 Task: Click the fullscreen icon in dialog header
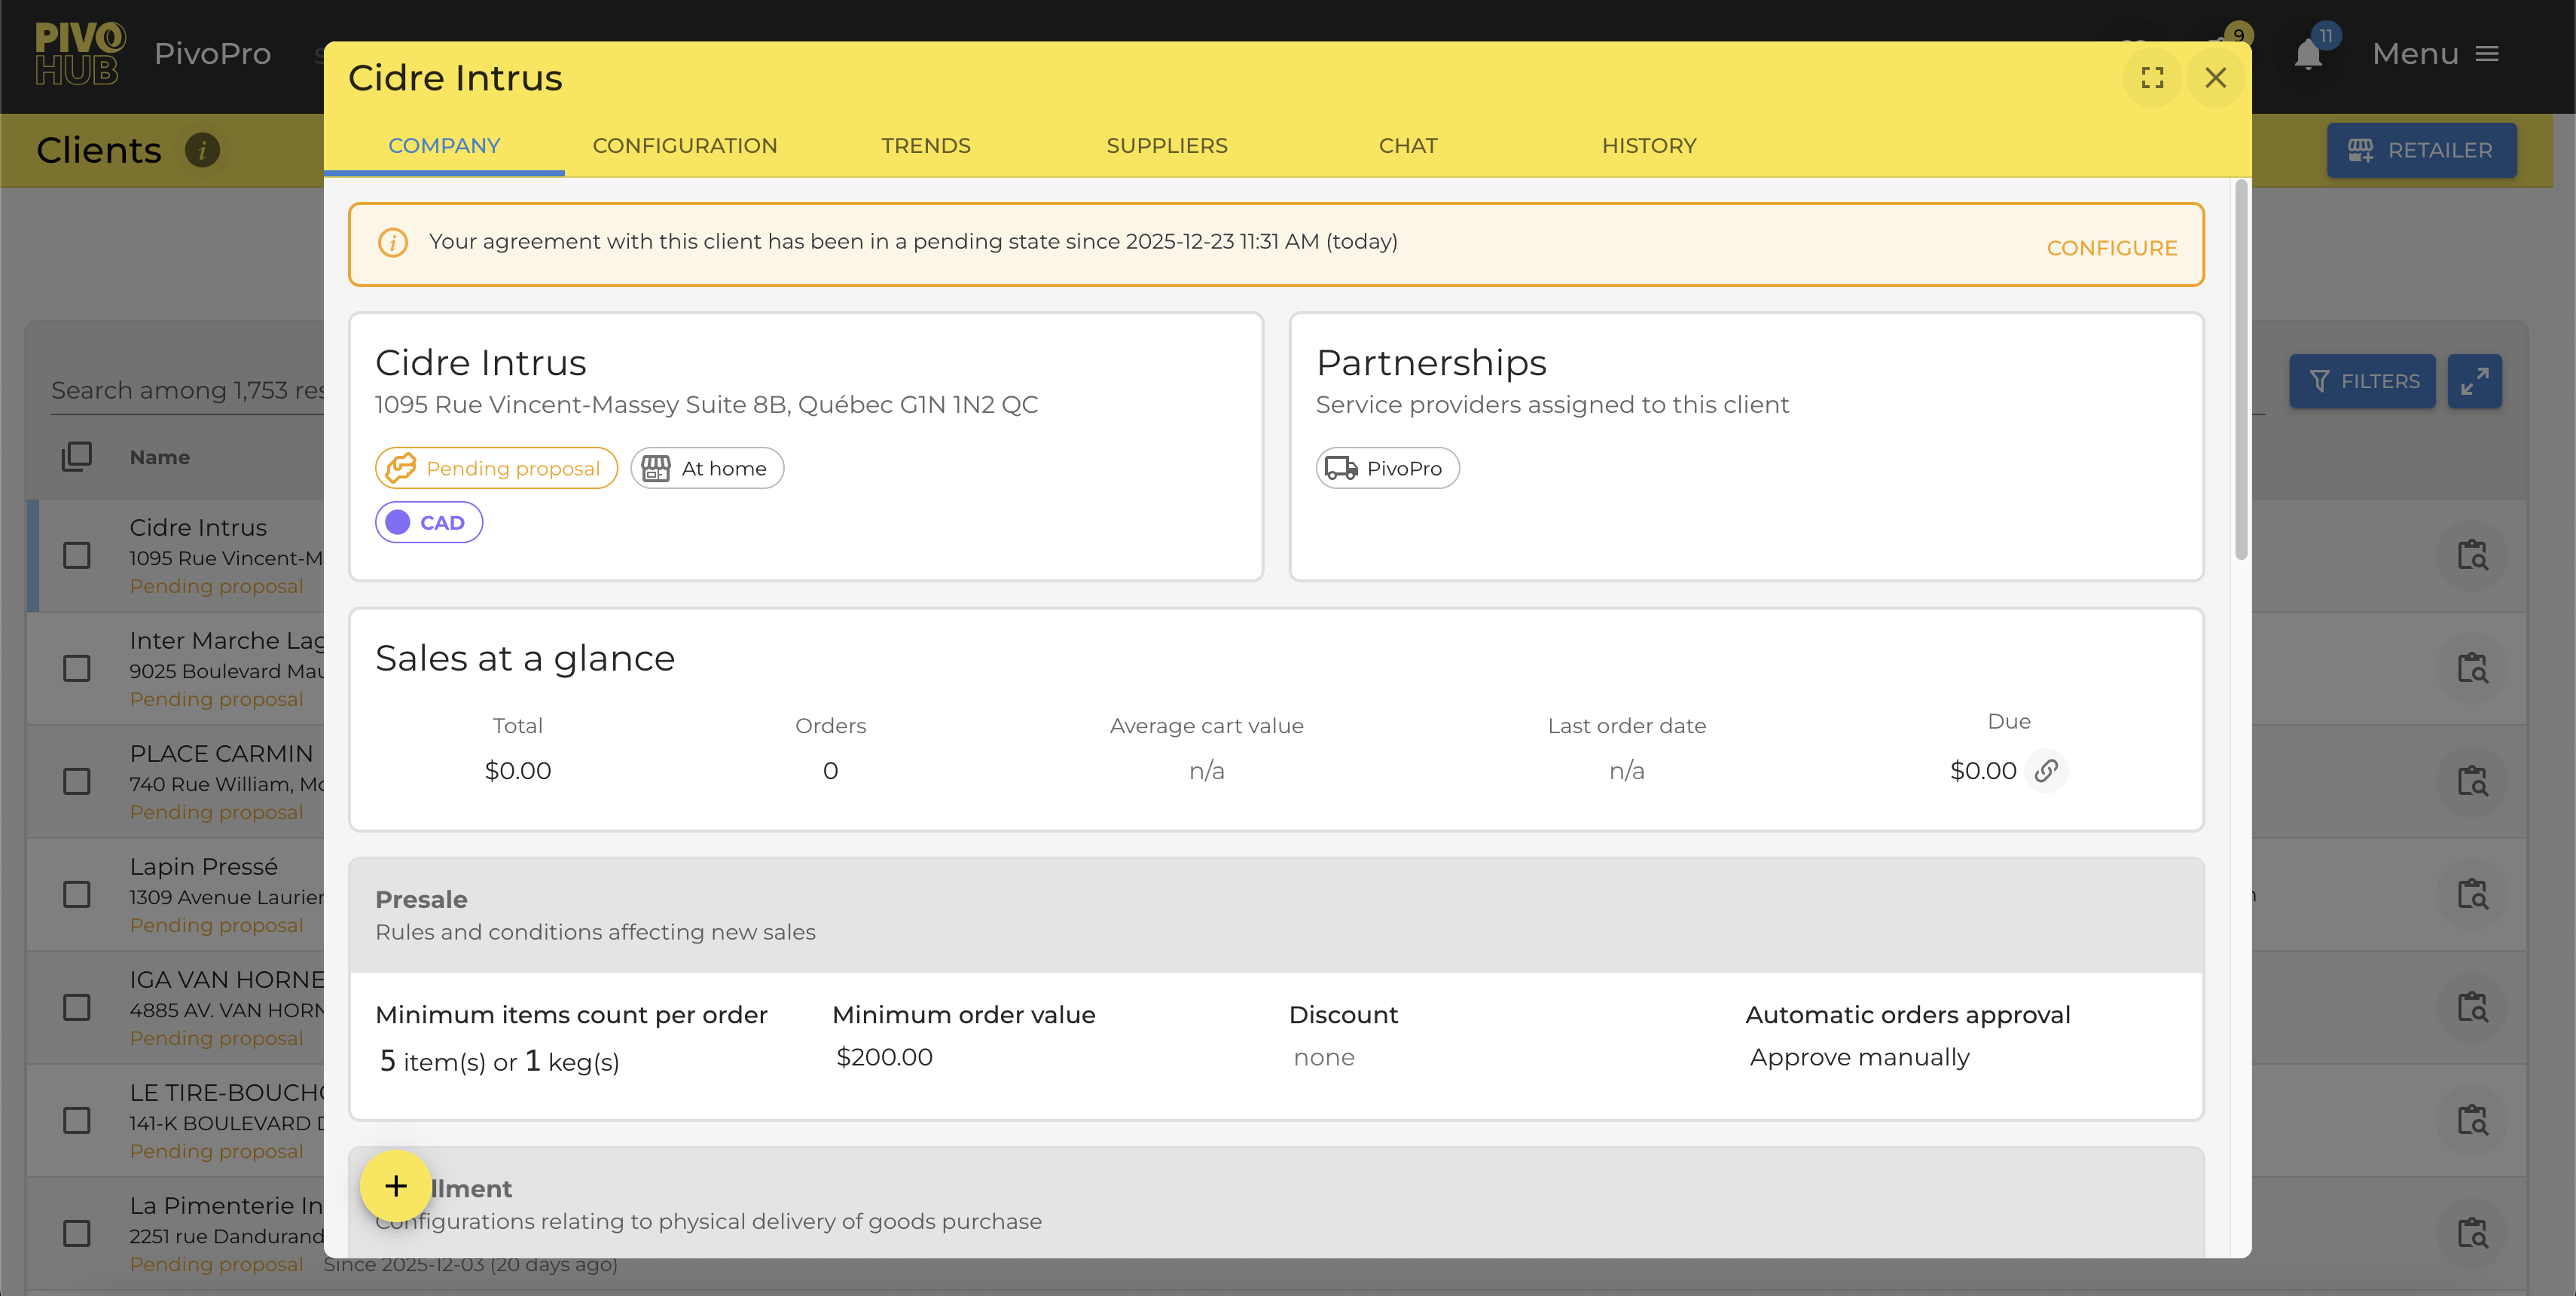pos(2152,78)
